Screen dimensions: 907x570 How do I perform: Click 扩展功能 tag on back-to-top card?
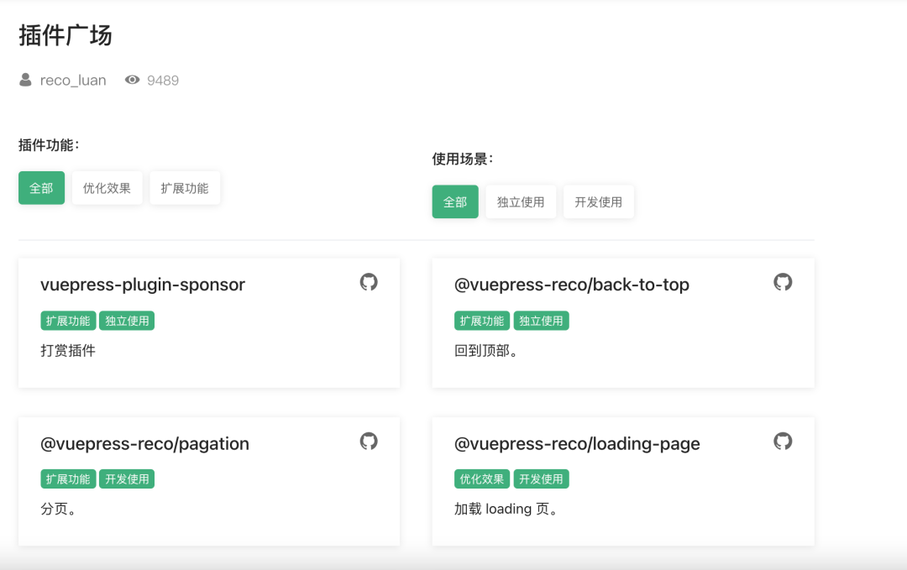tap(482, 321)
